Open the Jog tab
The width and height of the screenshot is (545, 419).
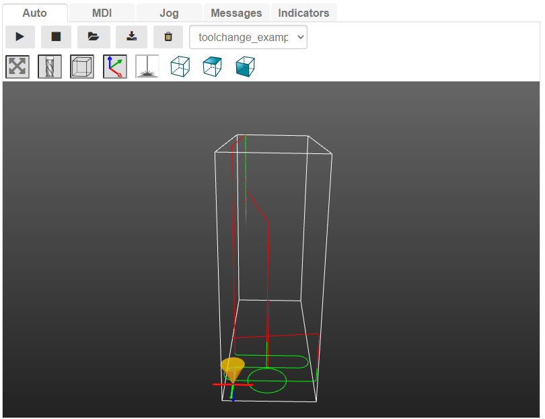pos(169,13)
